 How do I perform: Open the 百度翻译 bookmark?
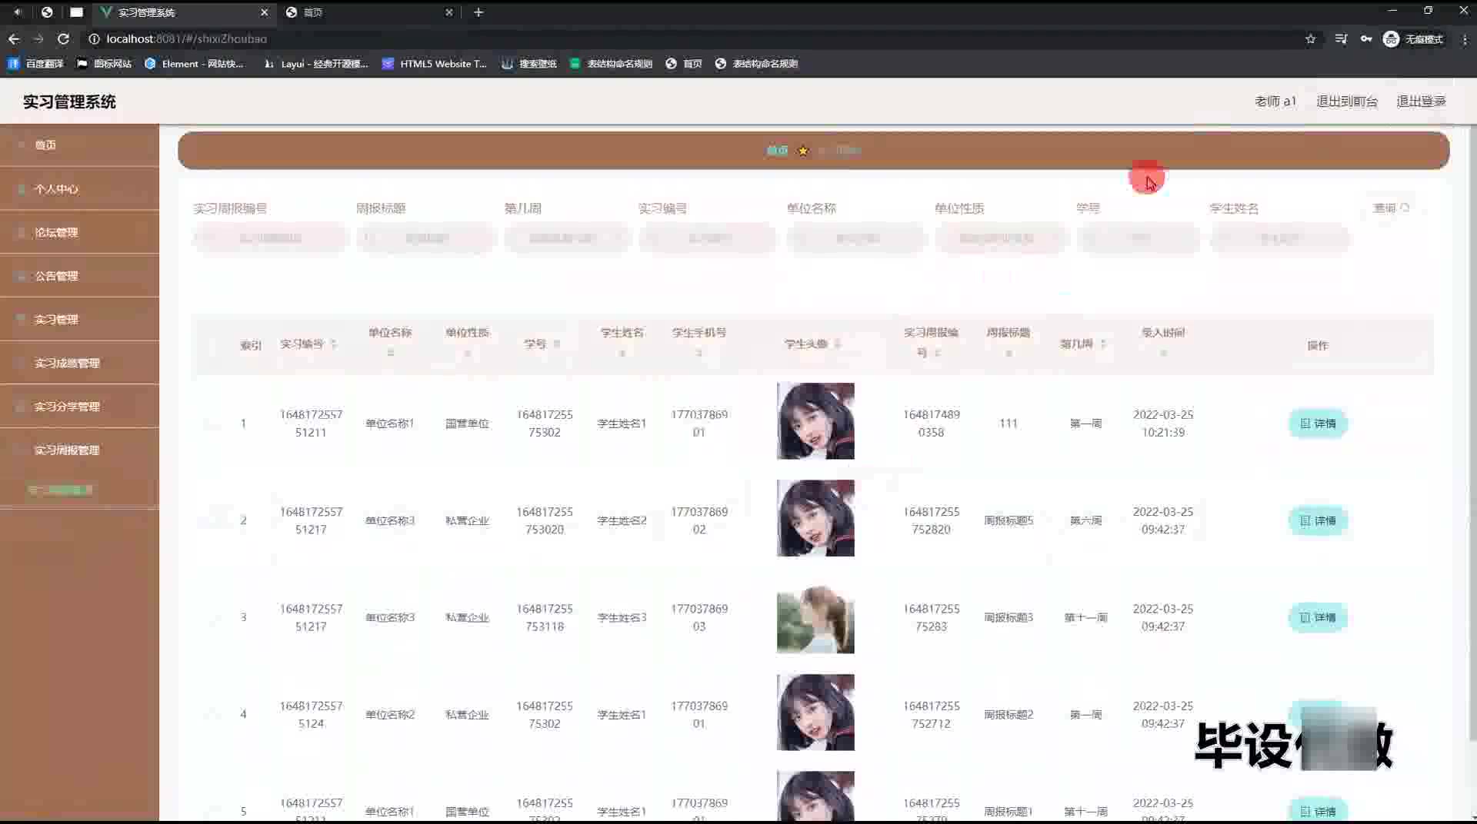pos(35,64)
